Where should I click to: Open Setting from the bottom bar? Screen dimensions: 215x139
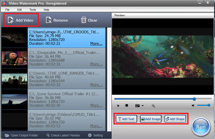coord(95,135)
